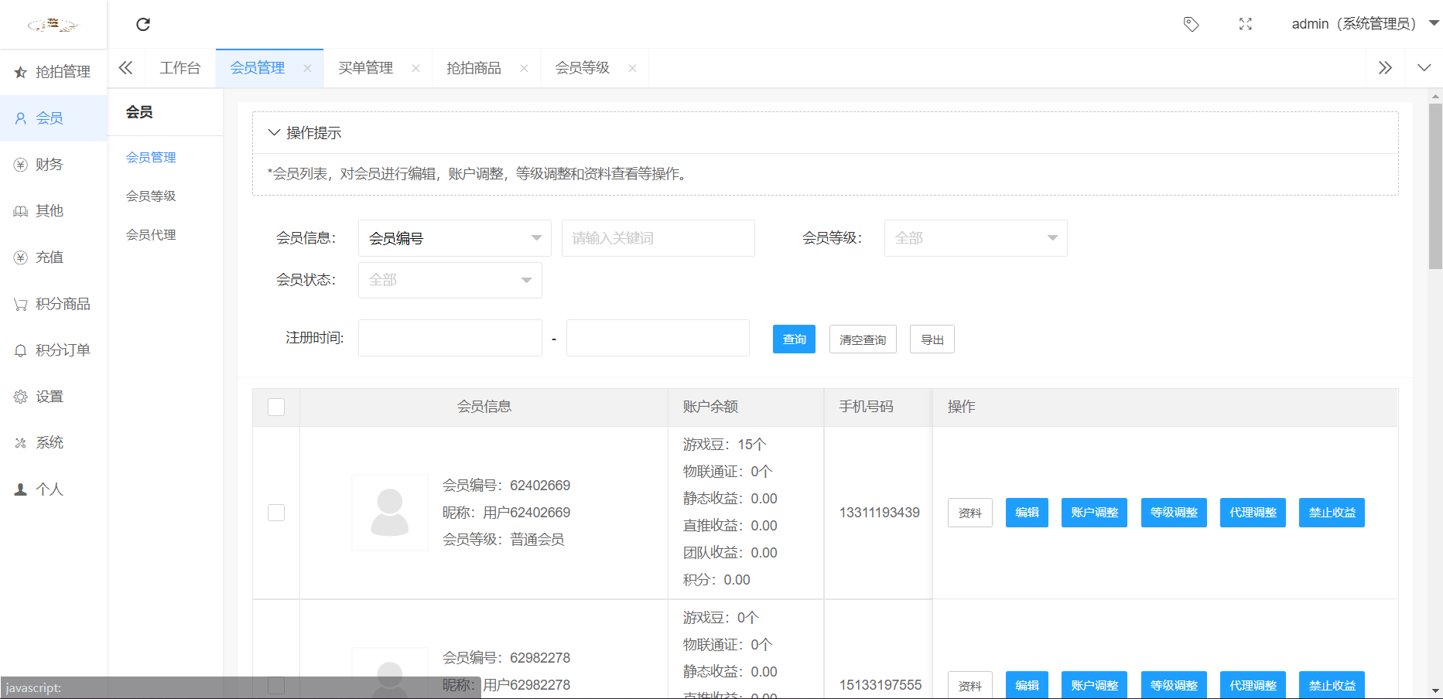The height and width of the screenshot is (699, 1443).
Task: Click the registration end date field
Action: click(658, 338)
